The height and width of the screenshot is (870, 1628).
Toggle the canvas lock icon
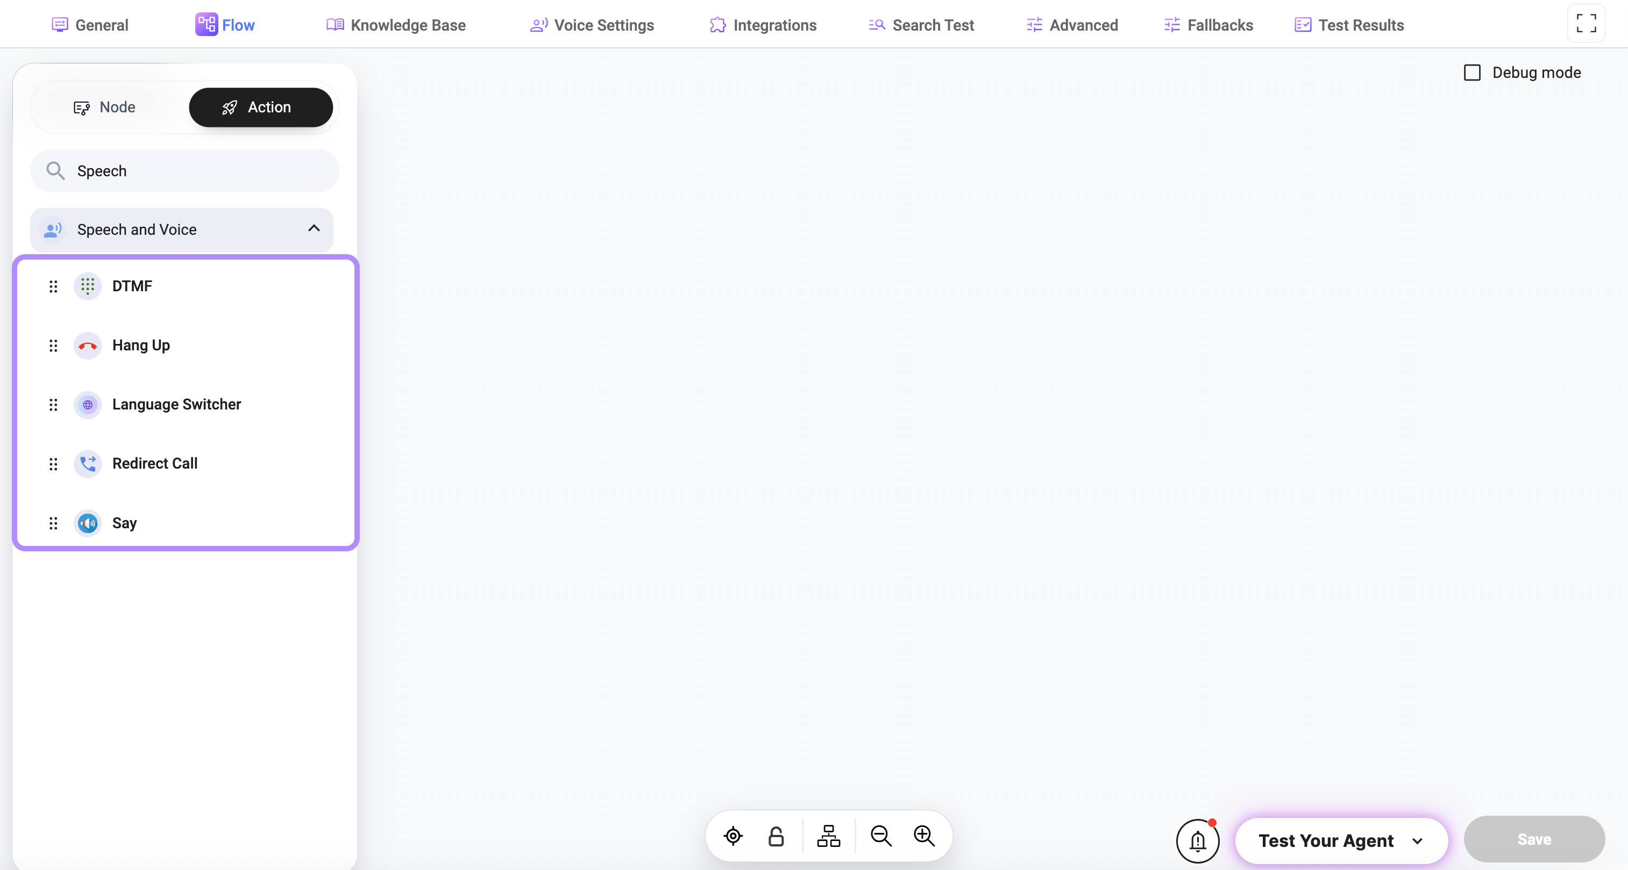point(776,836)
